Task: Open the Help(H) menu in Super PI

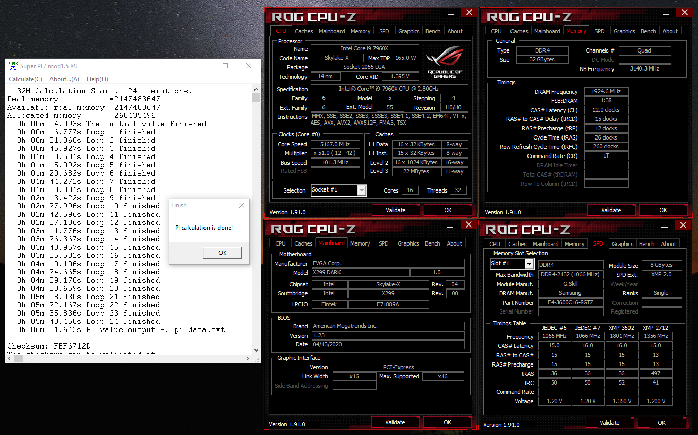Action: [97, 79]
